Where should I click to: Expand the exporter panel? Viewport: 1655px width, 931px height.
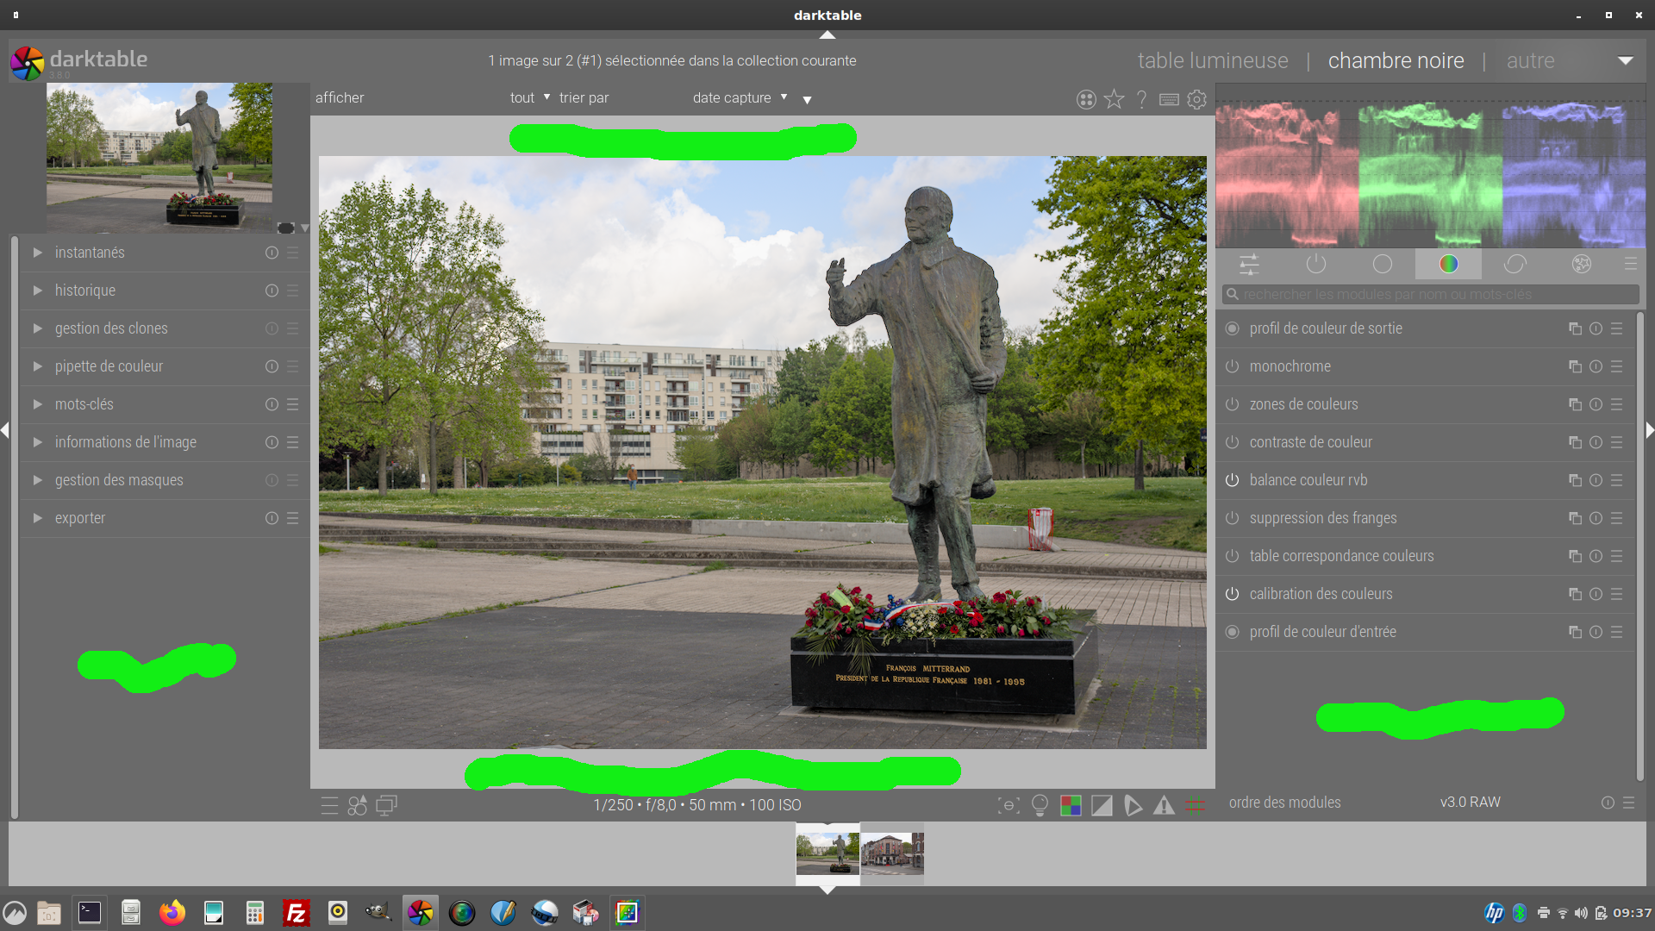(80, 518)
